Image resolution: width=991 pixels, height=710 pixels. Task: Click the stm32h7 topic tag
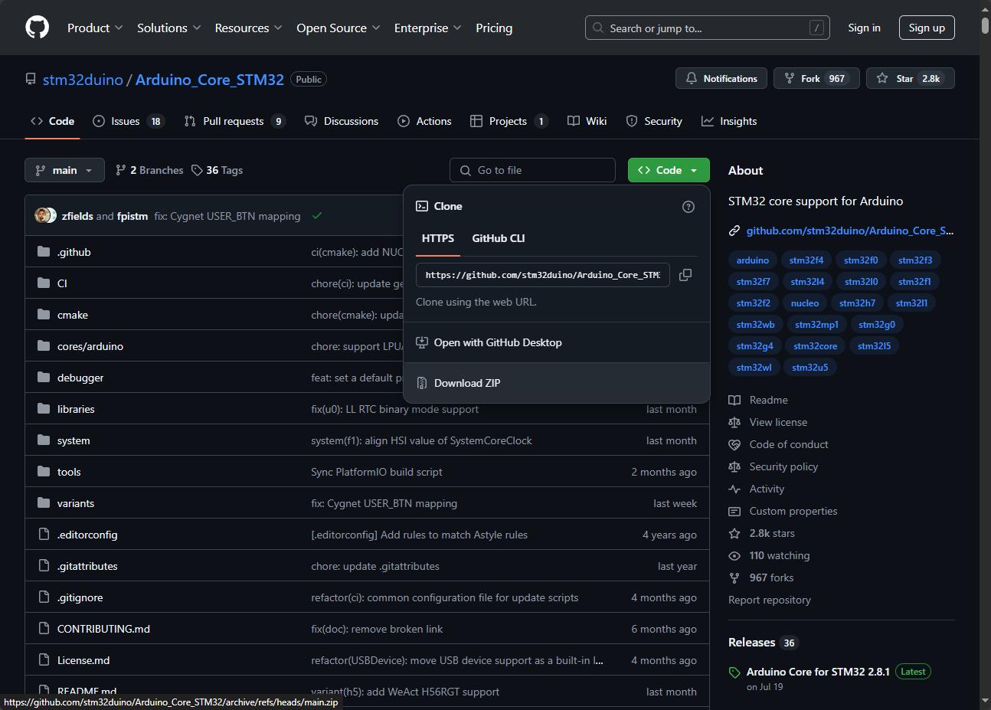pyautogui.click(x=857, y=303)
